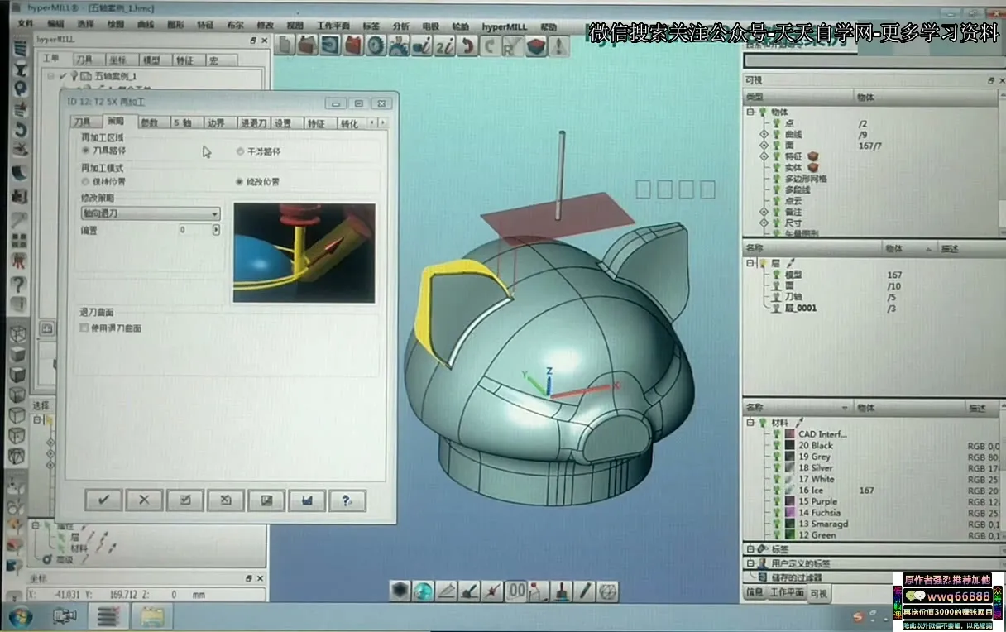Switch to the 工作平面 bottom tab

787,592
